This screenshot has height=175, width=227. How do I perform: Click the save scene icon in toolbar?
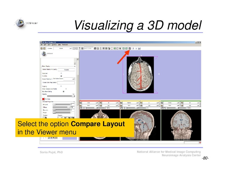point(44,48)
